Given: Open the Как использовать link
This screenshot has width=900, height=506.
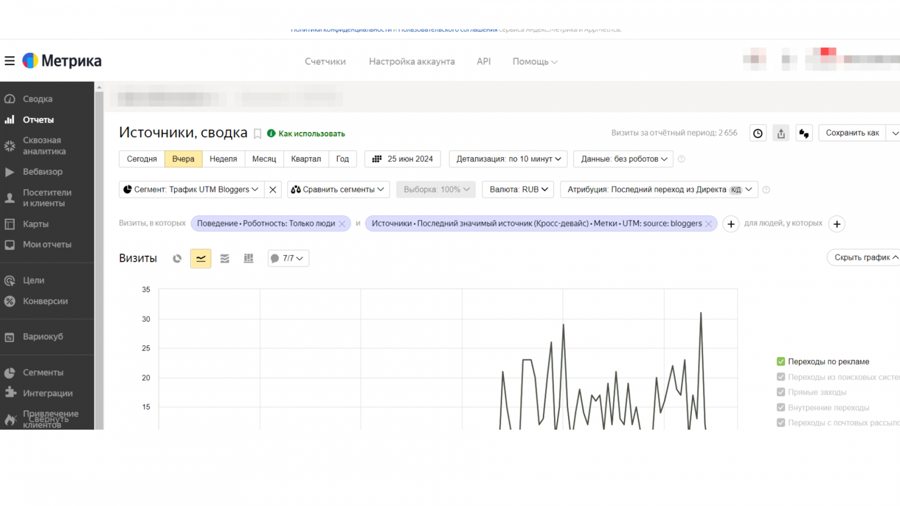Looking at the screenshot, I should pos(311,134).
